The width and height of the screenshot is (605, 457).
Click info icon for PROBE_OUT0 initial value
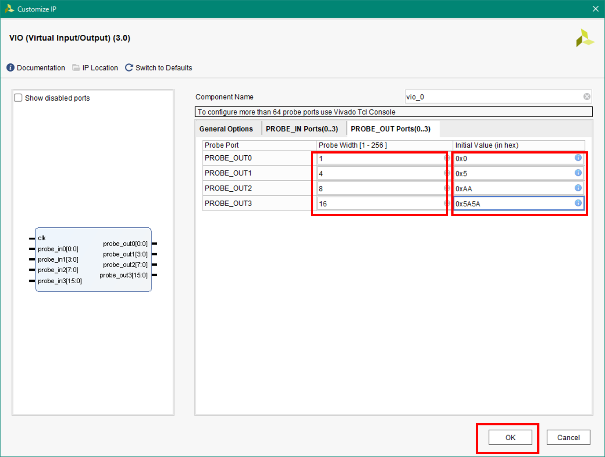pos(578,158)
